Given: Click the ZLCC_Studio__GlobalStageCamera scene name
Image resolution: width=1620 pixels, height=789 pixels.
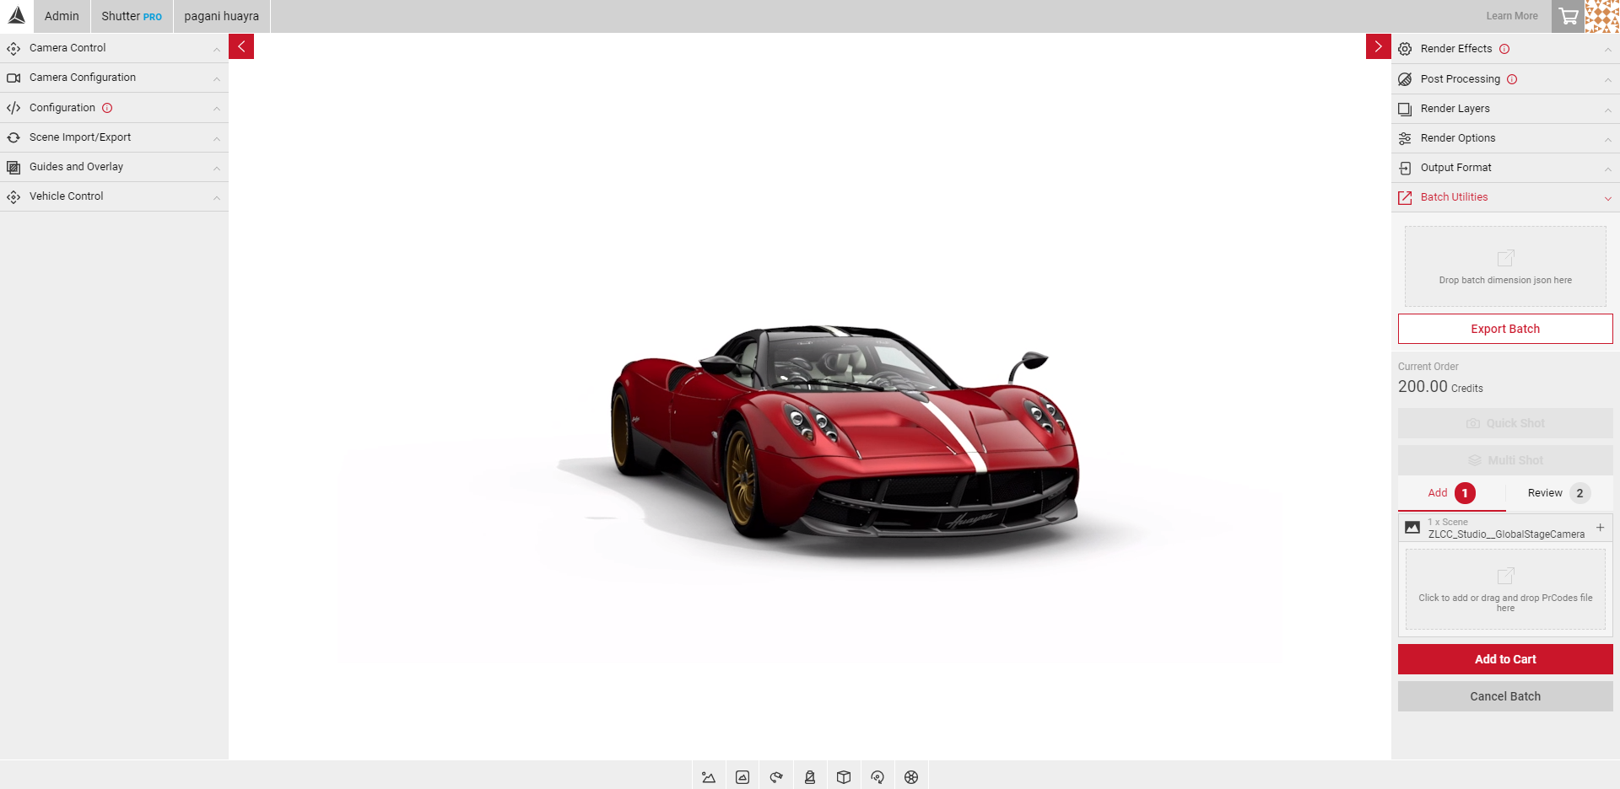Looking at the screenshot, I should [1506, 534].
